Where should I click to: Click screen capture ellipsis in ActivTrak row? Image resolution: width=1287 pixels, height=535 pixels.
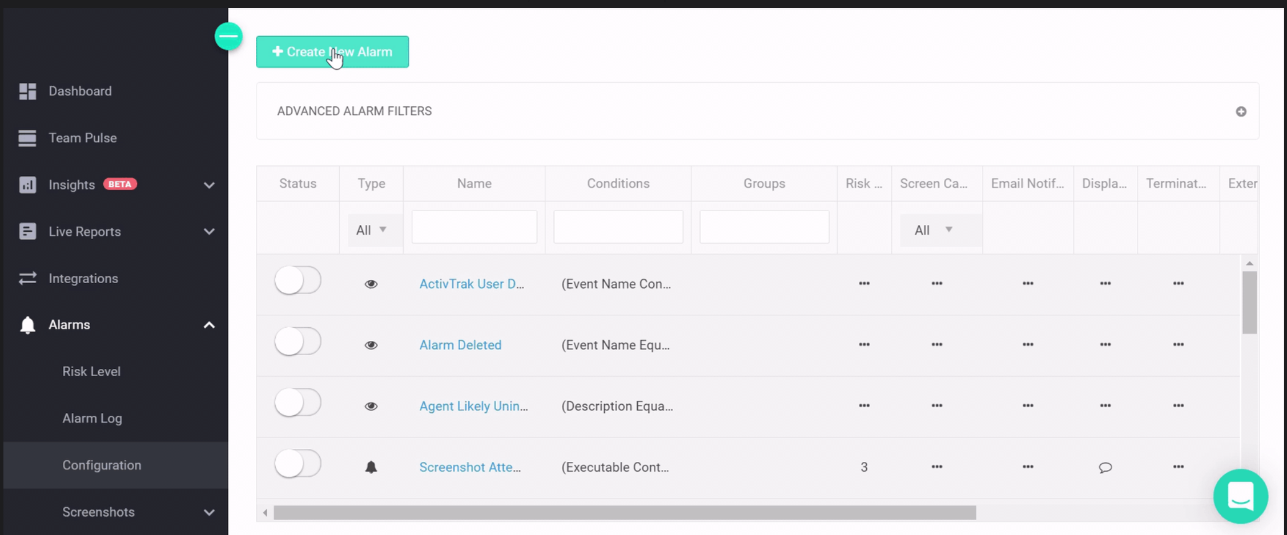coord(937,283)
